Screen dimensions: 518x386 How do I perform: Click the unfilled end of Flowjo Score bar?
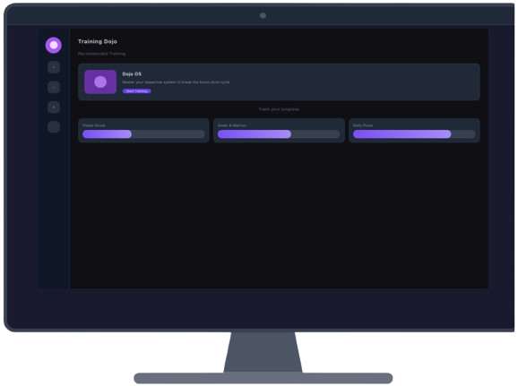[x=168, y=133]
